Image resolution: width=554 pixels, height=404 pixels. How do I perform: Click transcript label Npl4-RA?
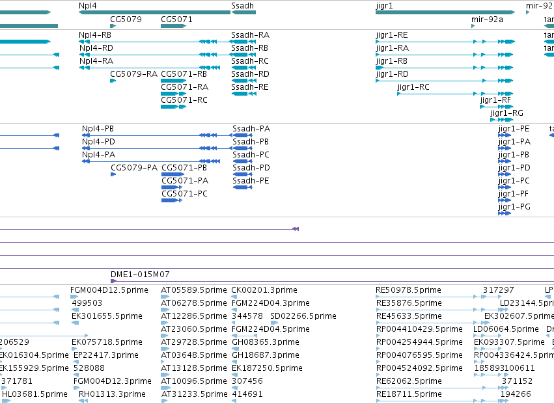96,61
